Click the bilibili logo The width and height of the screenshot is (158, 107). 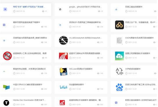click(x=63, y=87)
